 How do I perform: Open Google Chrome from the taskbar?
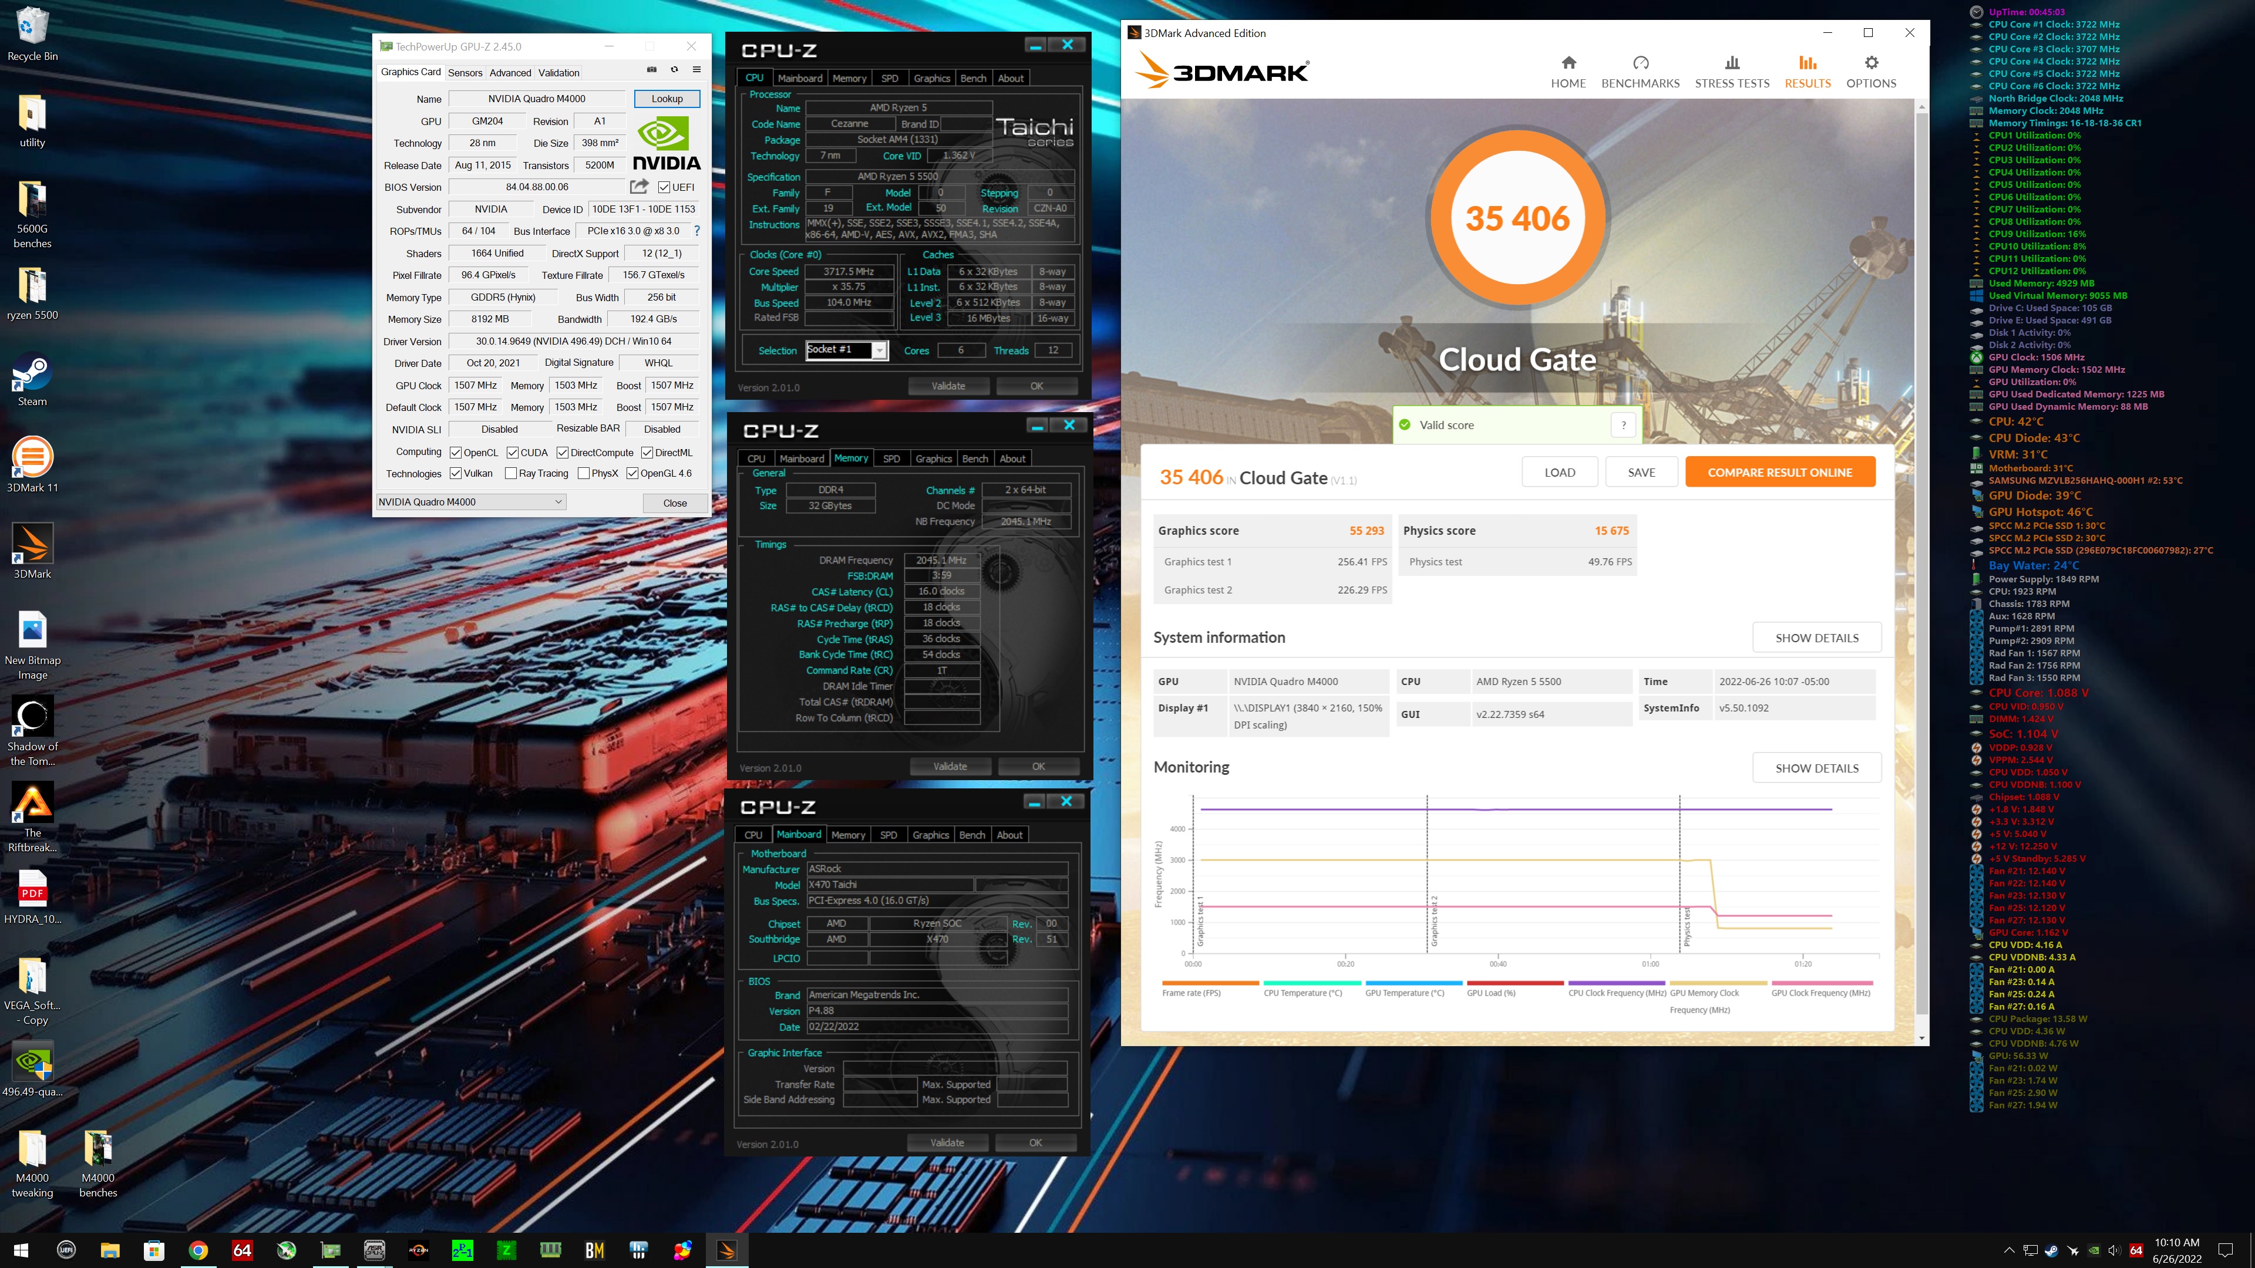point(198,1250)
